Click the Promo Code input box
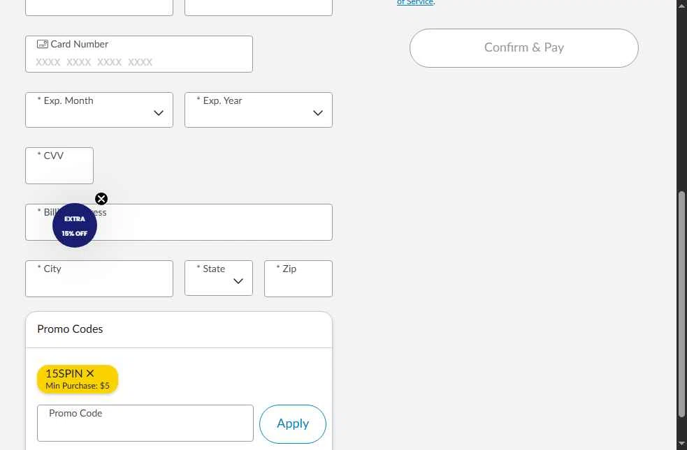The width and height of the screenshot is (687, 450). (145, 423)
